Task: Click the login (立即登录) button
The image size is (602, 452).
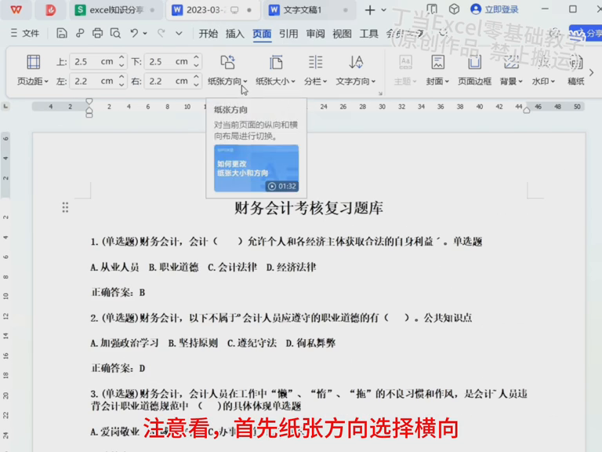Action: point(495,9)
